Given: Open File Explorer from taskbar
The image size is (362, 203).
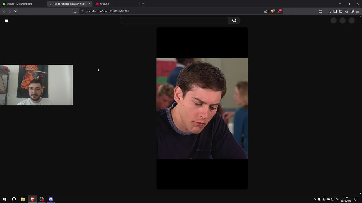Looking at the screenshot, I should tap(23, 199).
